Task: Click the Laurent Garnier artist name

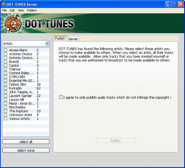Action: coord(20,96)
